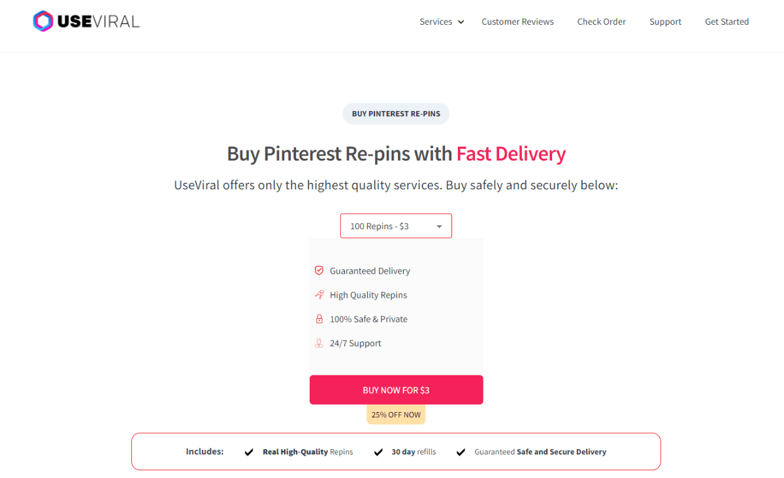Click the UseViral hexagon logo icon
The width and height of the screenshot is (784, 478).
click(x=43, y=21)
